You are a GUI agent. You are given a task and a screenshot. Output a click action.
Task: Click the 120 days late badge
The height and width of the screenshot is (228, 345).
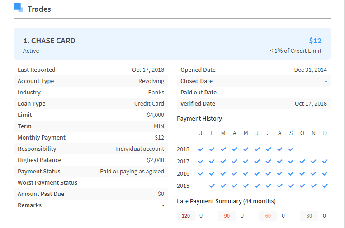pyautogui.click(x=186, y=216)
